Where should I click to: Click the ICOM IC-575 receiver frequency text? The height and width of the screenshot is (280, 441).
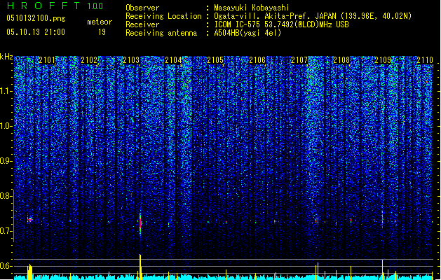[x=281, y=24]
